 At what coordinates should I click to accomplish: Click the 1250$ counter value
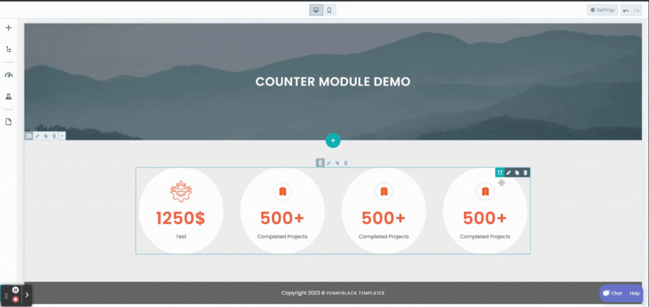(181, 218)
